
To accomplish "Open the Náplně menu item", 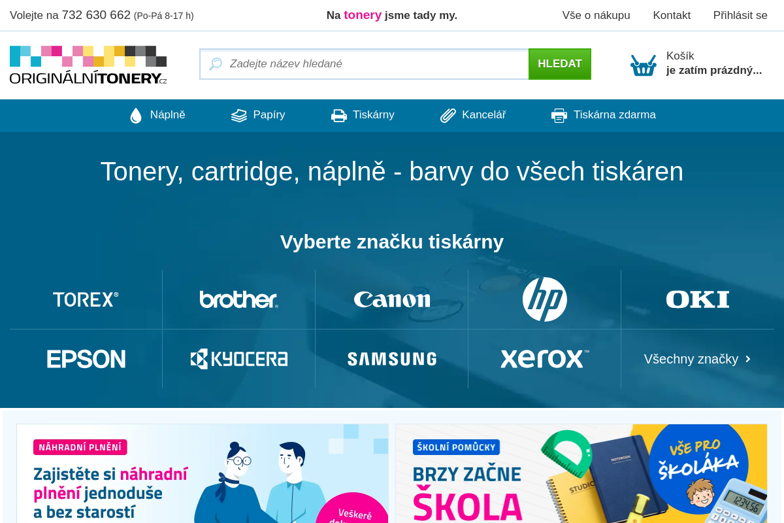I will (157, 115).
